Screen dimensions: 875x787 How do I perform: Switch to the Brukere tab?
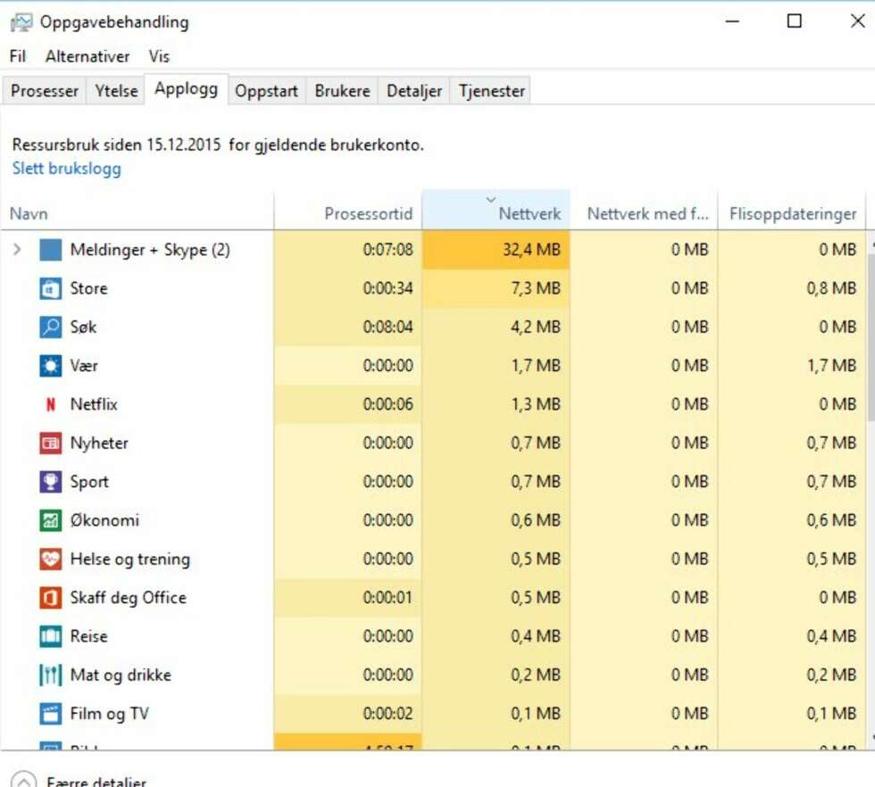click(x=342, y=91)
